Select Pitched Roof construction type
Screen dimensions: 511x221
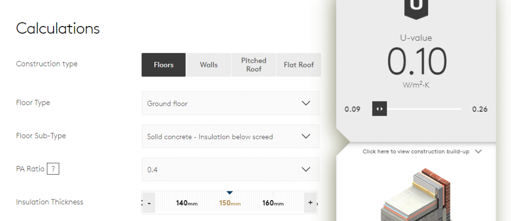point(253,65)
